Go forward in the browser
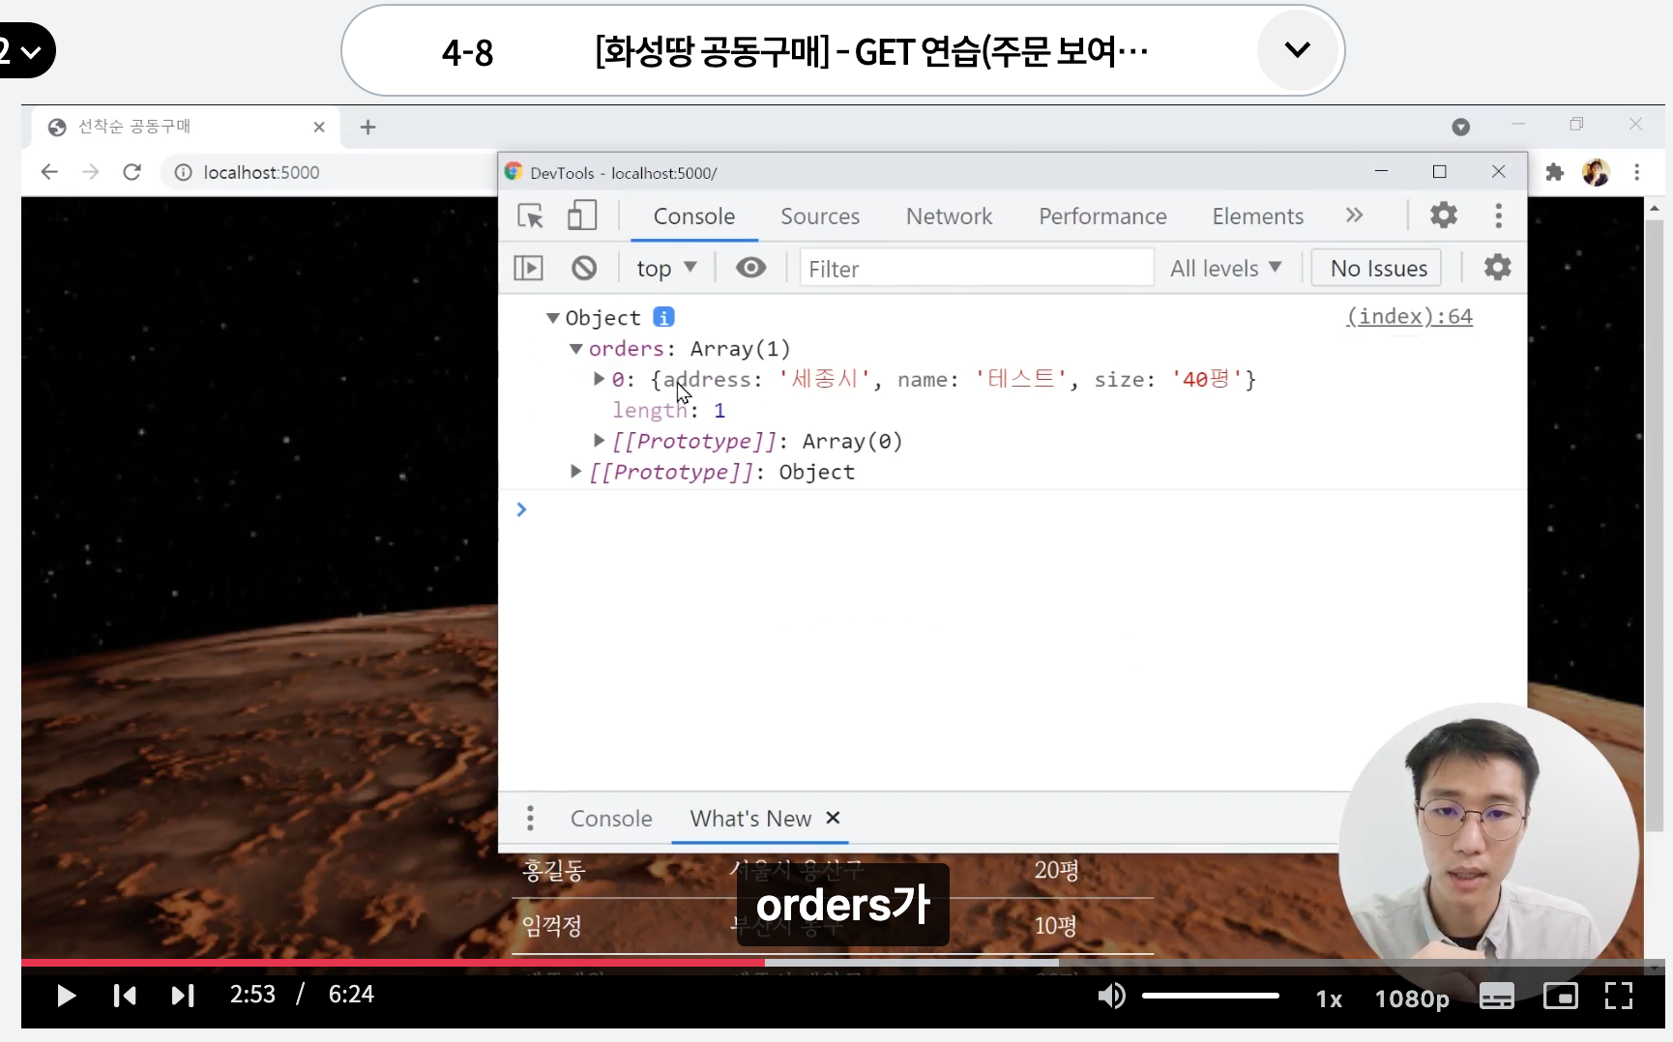Image resolution: width=1673 pixels, height=1042 pixels. pos(91,172)
